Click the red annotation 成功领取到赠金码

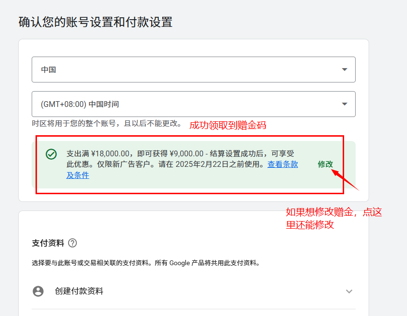pos(227,126)
